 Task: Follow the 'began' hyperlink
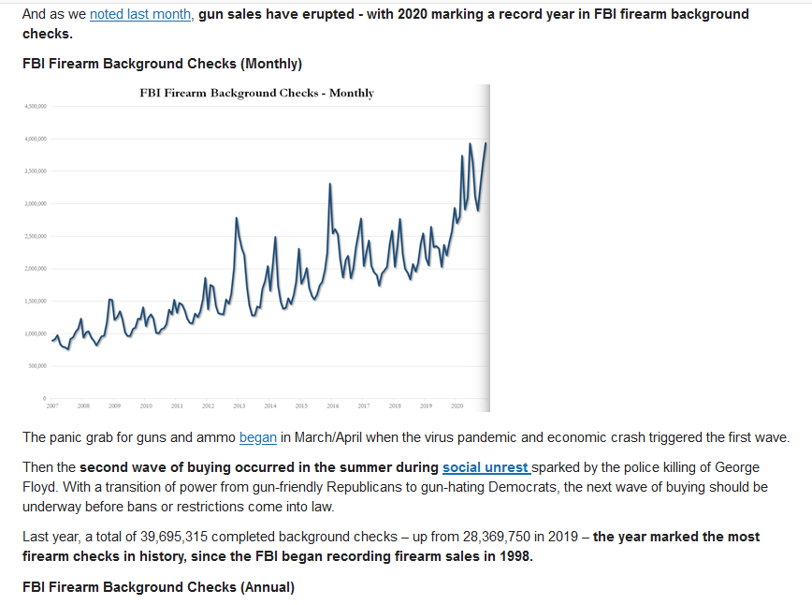[258, 437]
